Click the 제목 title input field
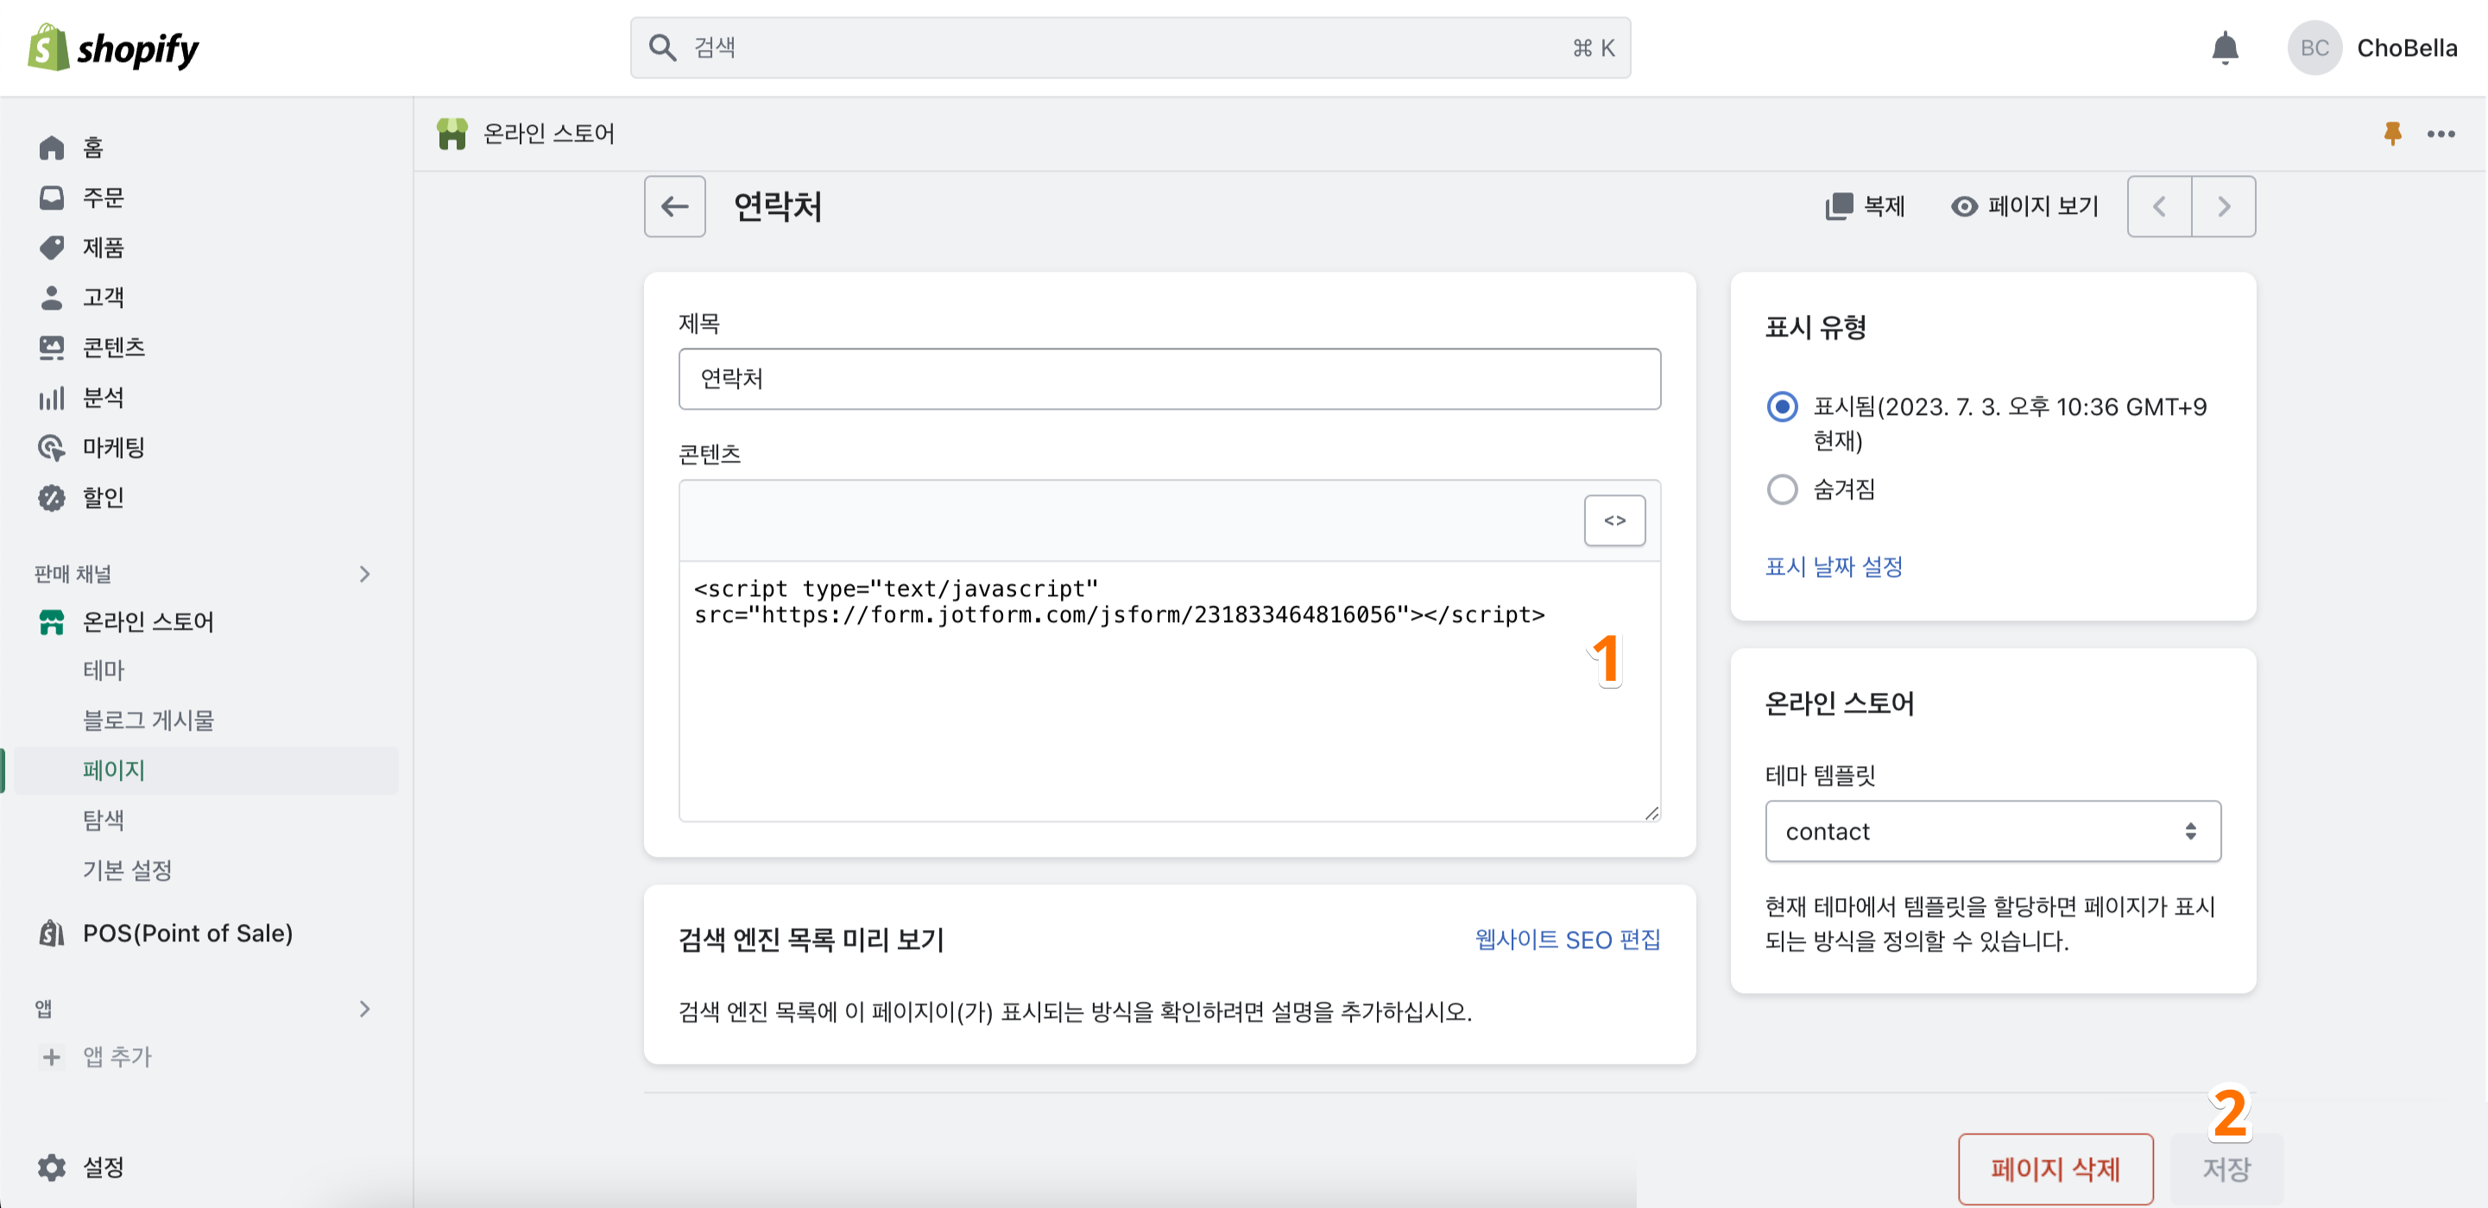 pos(1169,379)
